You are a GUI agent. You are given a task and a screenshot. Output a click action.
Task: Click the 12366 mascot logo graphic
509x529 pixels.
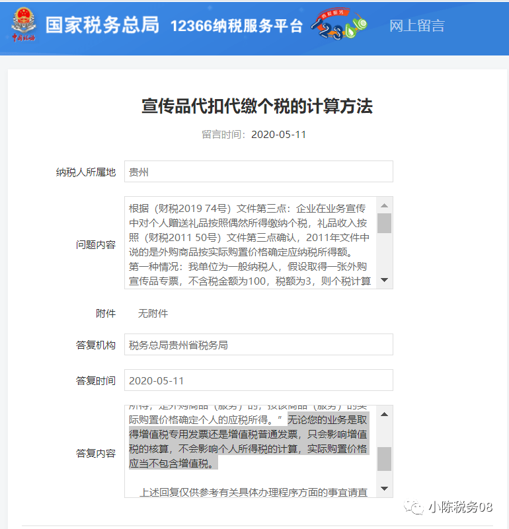338,24
